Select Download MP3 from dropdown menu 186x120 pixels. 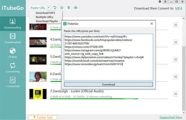(45, 13)
